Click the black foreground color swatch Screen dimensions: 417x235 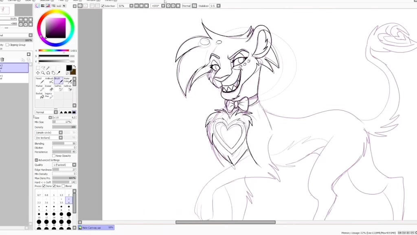pos(69,68)
